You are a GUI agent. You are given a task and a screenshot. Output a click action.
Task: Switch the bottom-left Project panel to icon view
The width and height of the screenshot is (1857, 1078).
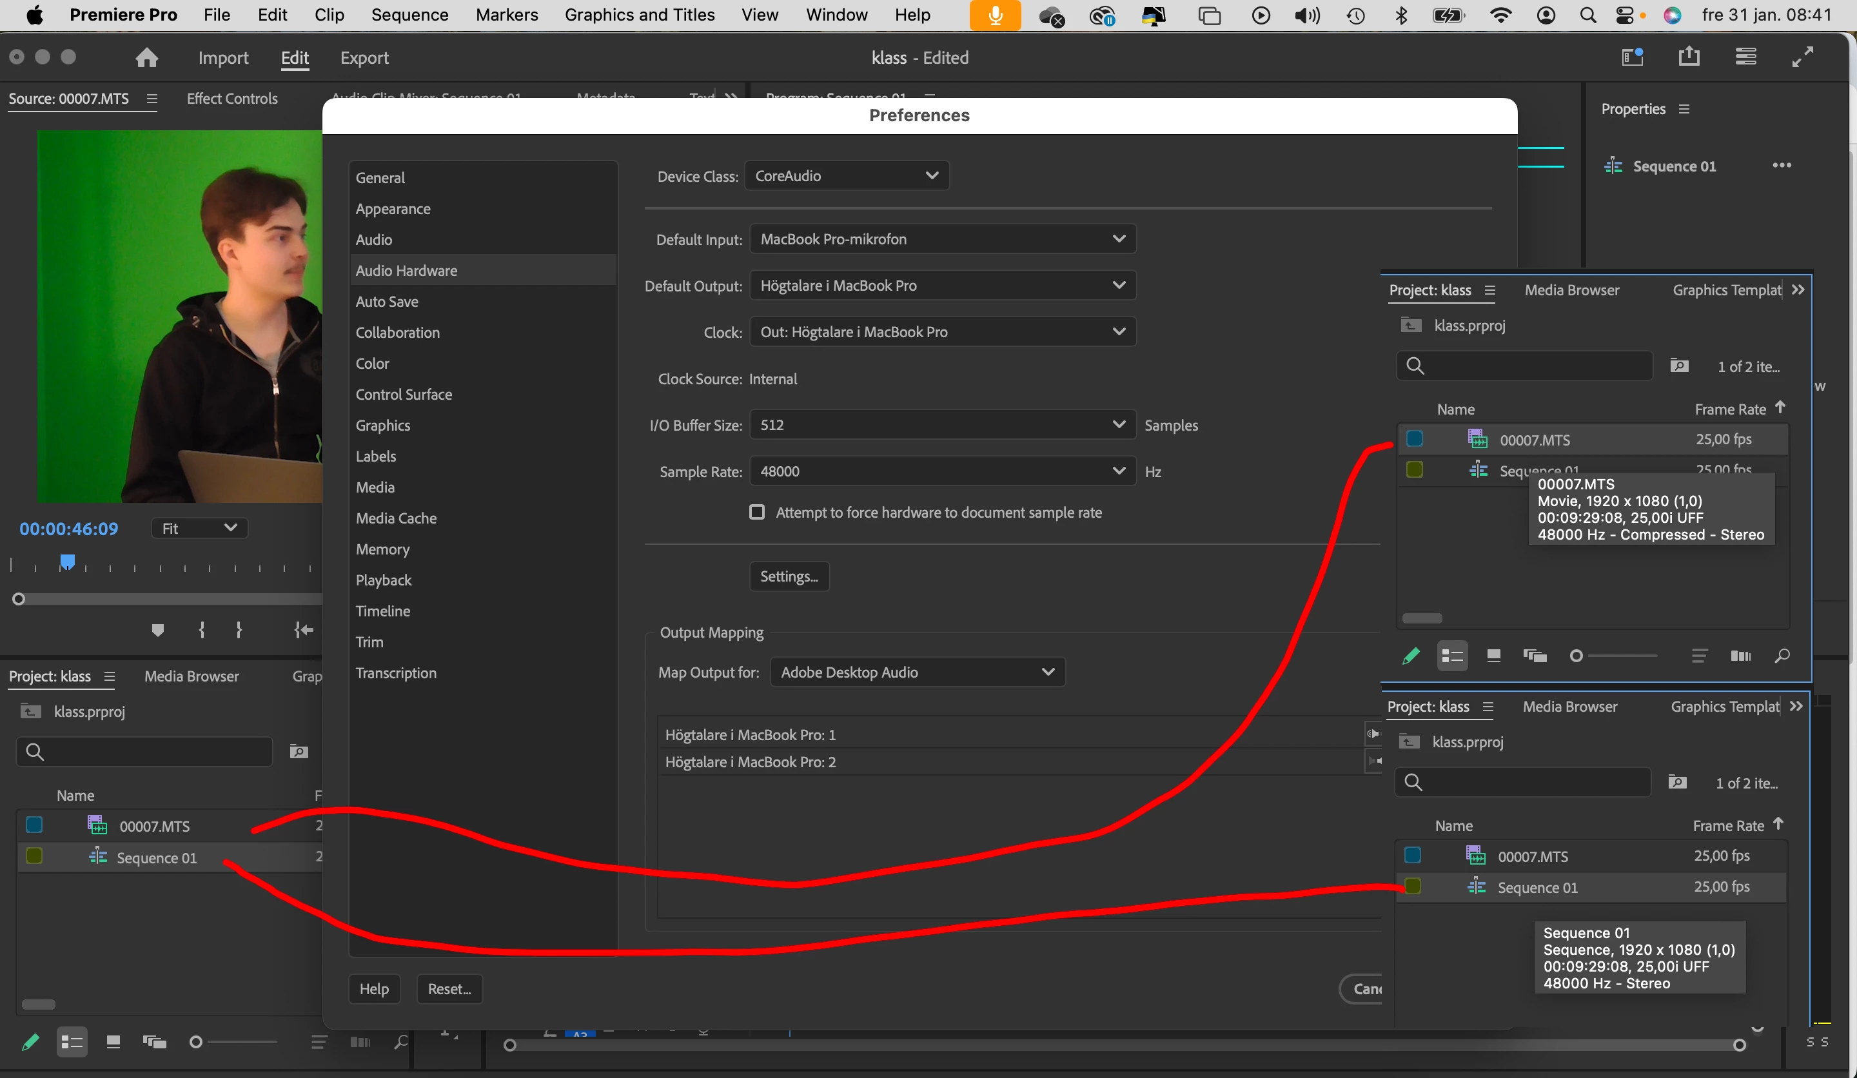[x=113, y=1042]
